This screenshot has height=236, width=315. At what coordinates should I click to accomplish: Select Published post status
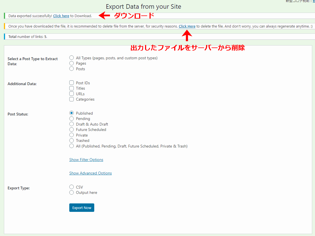72,113
